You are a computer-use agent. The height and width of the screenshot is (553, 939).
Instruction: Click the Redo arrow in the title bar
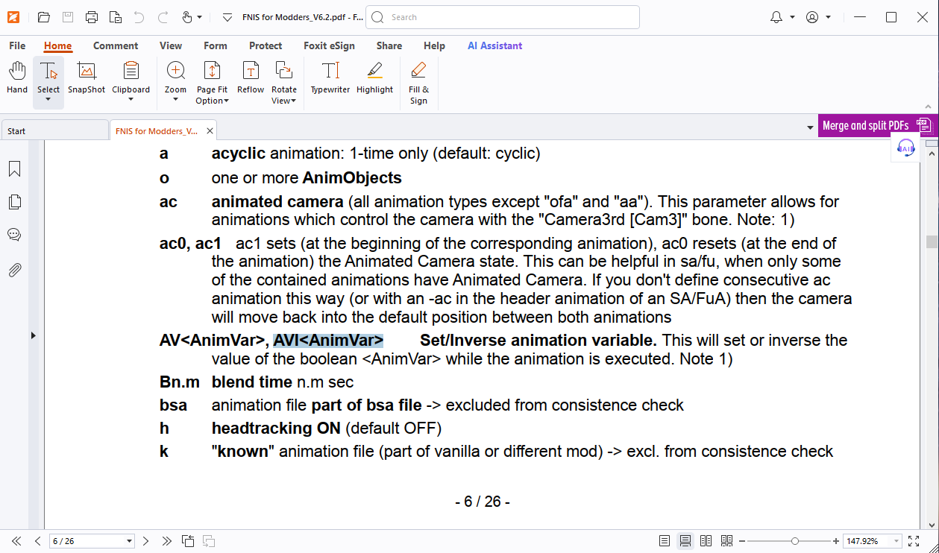[x=163, y=17]
